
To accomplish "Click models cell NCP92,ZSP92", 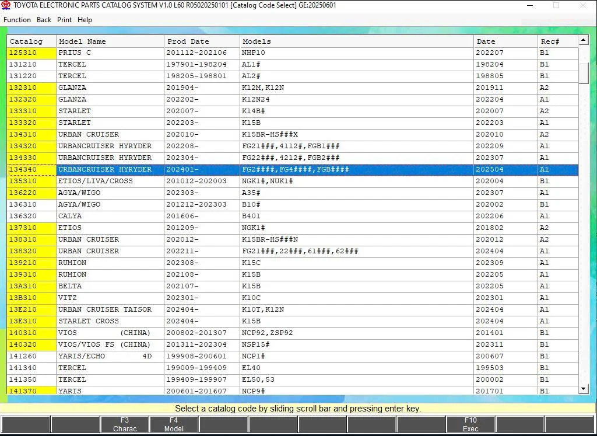I will click(x=357, y=333).
